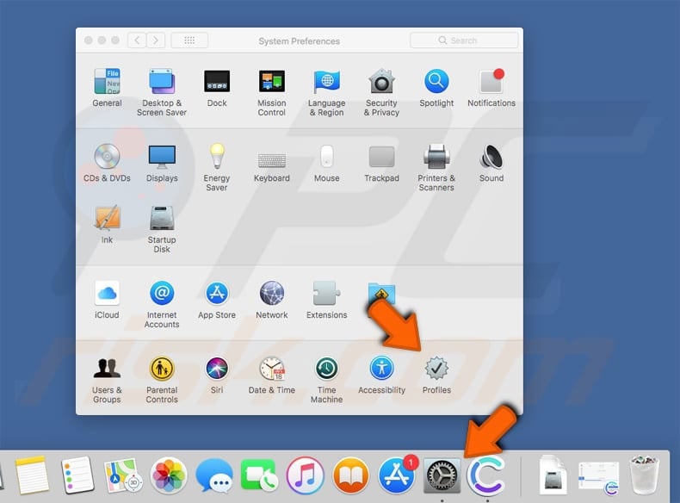Open Keyboard preferences
The image size is (680, 503).
coord(272,159)
